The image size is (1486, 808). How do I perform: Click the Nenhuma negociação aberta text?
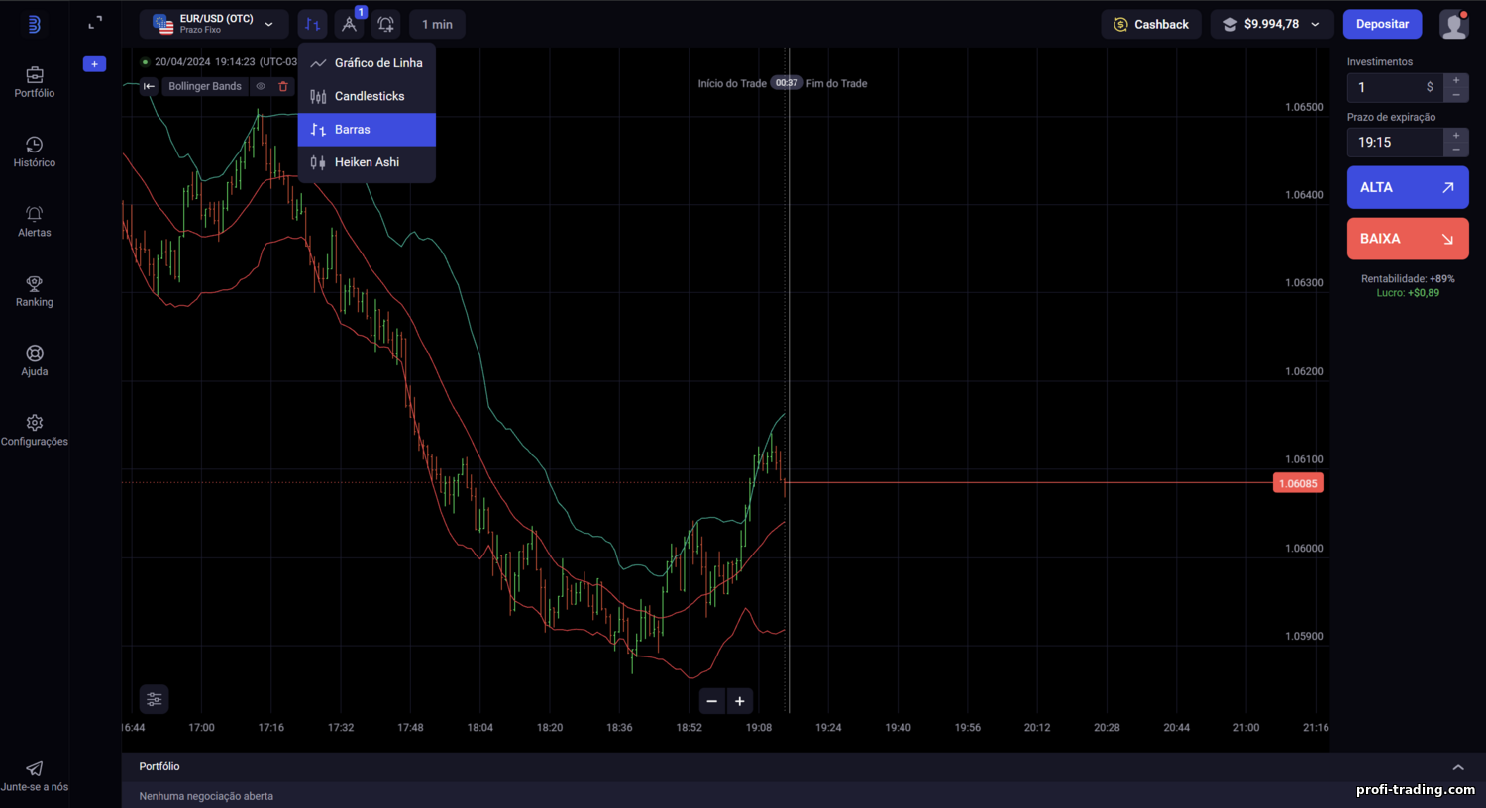(206, 796)
